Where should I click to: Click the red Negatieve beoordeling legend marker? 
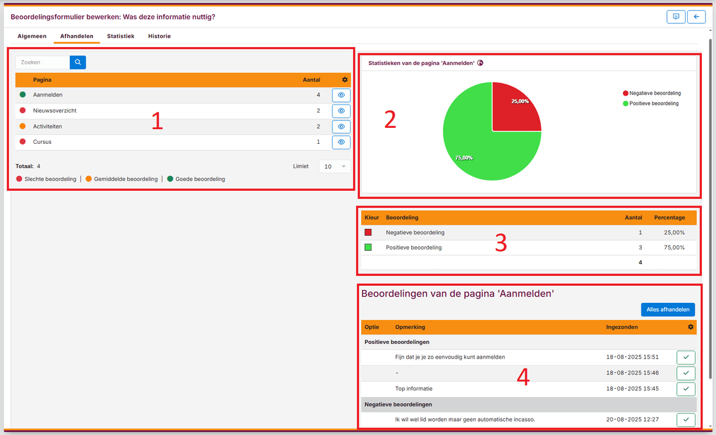625,94
